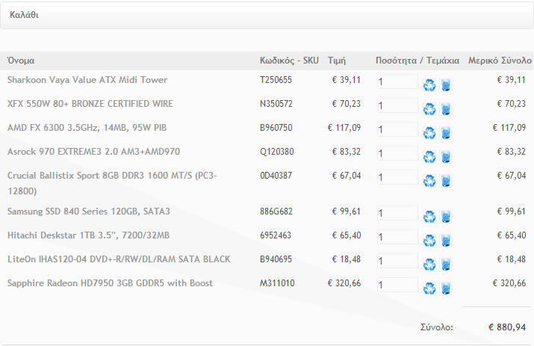Click the Κωδικός - SKU column header
Screen dimensions: 534x346
click(289, 61)
